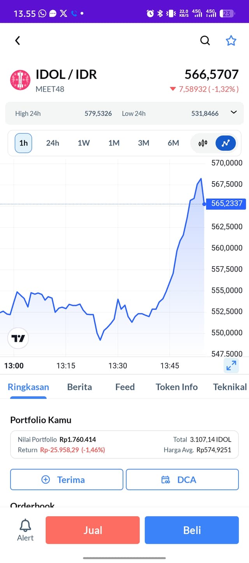Open the TradingView logo badge
249x563 pixels.
pos(18,338)
